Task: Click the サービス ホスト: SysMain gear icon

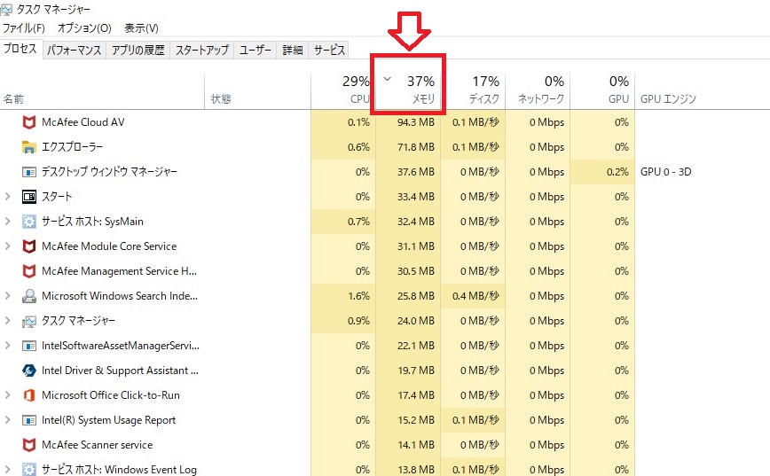Action: [x=29, y=222]
